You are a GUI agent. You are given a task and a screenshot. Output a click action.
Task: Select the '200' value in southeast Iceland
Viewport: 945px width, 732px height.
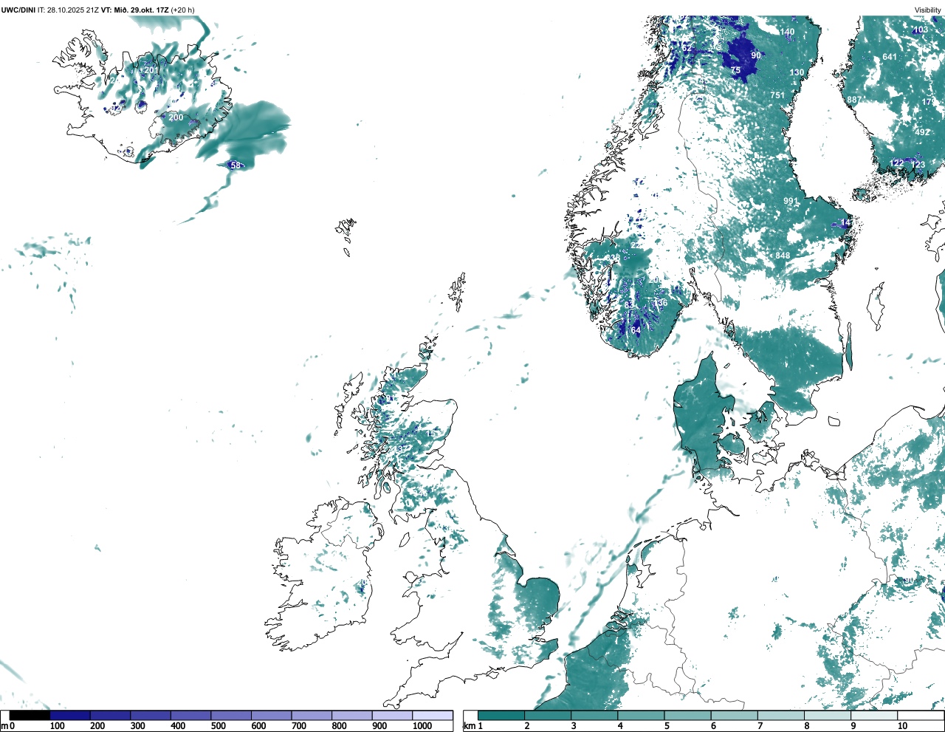(176, 117)
